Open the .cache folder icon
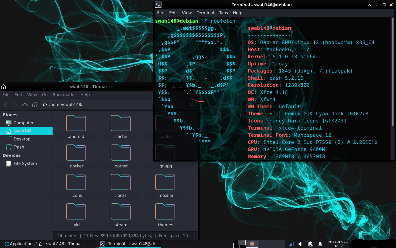This screenshot has width=396, height=248. (121, 123)
